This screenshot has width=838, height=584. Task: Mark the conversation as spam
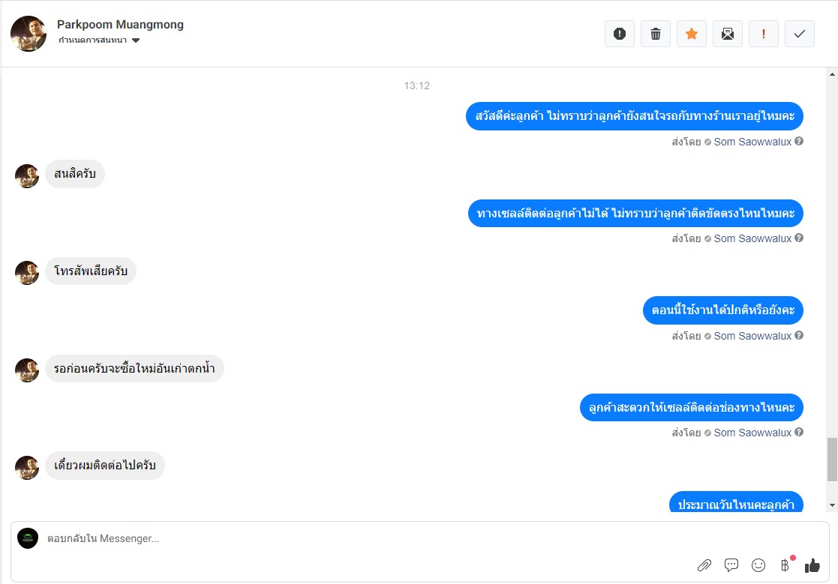coord(620,34)
